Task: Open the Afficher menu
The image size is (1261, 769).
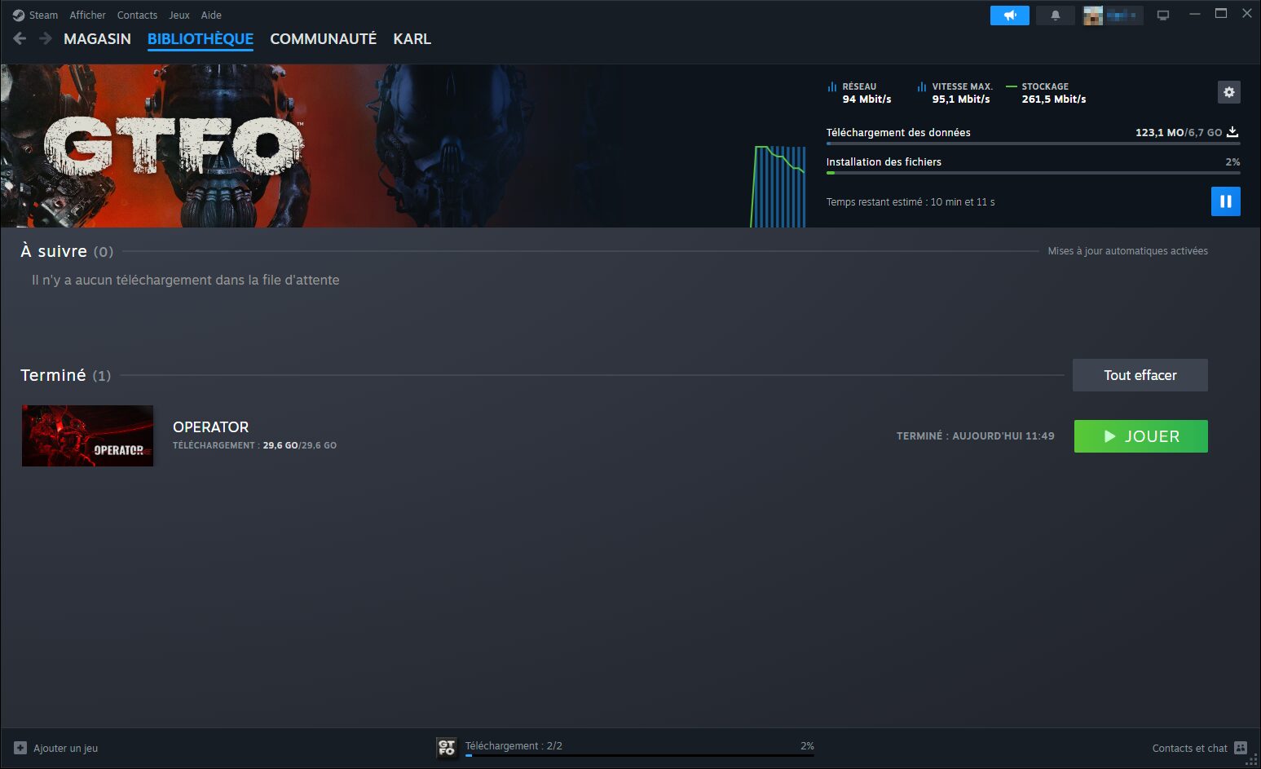Action: point(87,15)
